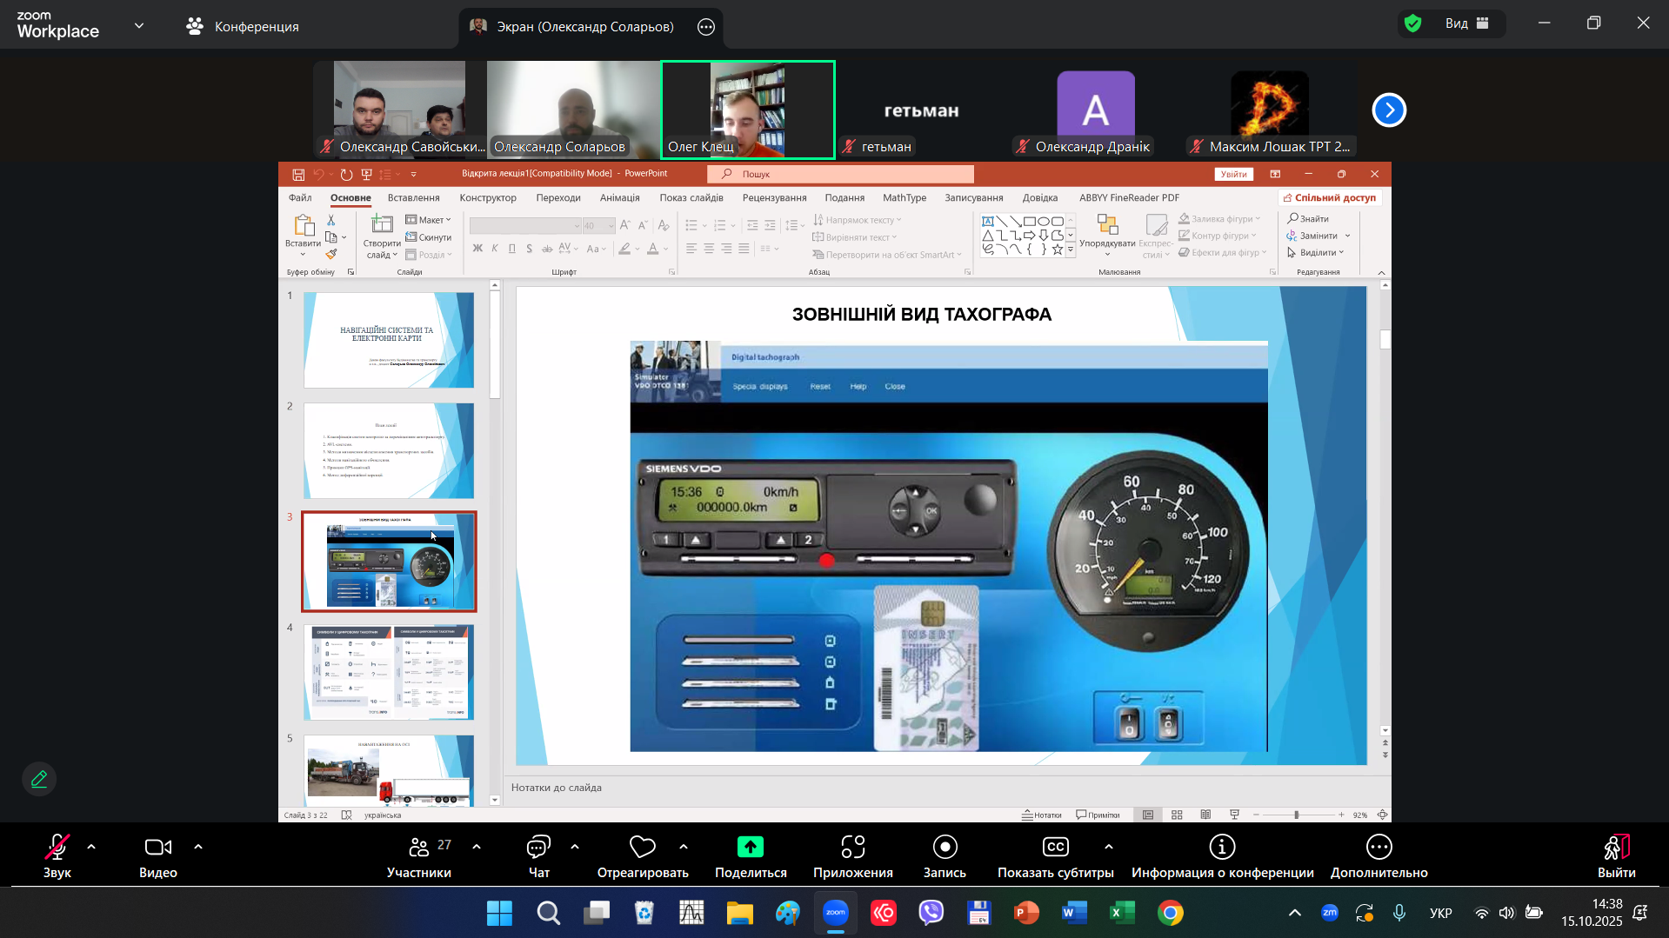Viewport: 1669px width, 938px height.
Task: Turn on the camera (Видео)
Action: (158, 848)
